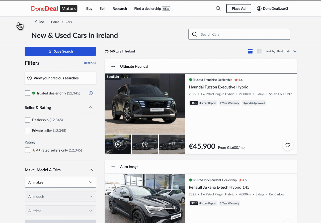Open the Sort by: Best match dropdown

(x=281, y=51)
